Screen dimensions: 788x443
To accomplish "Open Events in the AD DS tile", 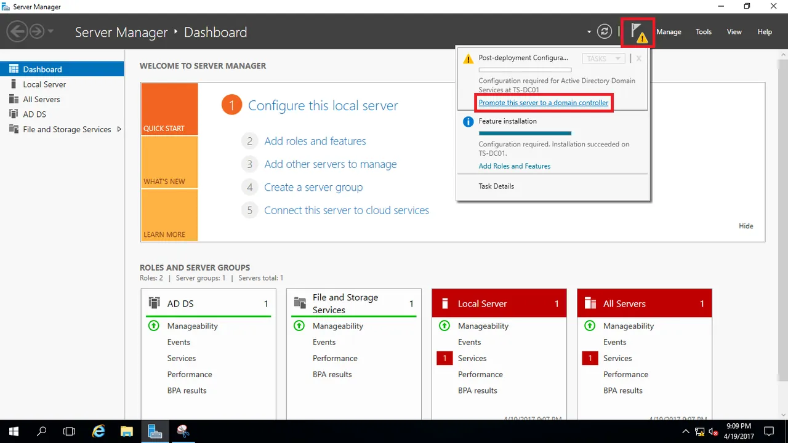I will coord(179,342).
